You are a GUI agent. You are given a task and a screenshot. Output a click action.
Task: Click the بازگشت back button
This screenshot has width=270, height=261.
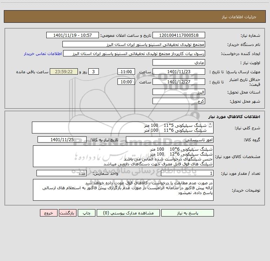point(67,213)
